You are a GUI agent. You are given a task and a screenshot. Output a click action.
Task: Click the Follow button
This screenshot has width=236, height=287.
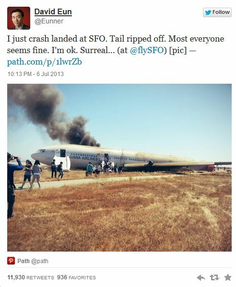coord(217,12)
